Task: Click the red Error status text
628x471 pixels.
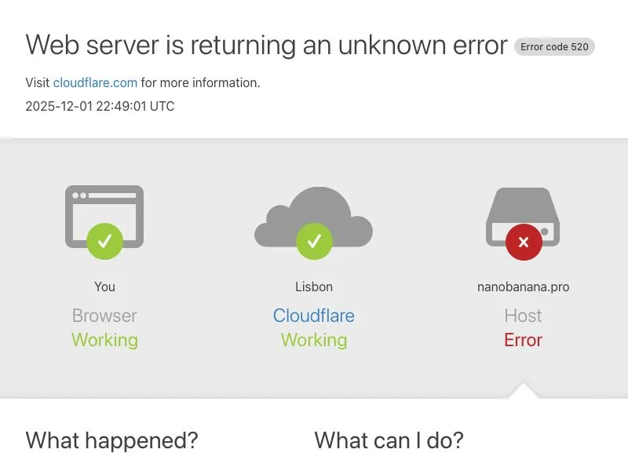Action: point(523,340)
